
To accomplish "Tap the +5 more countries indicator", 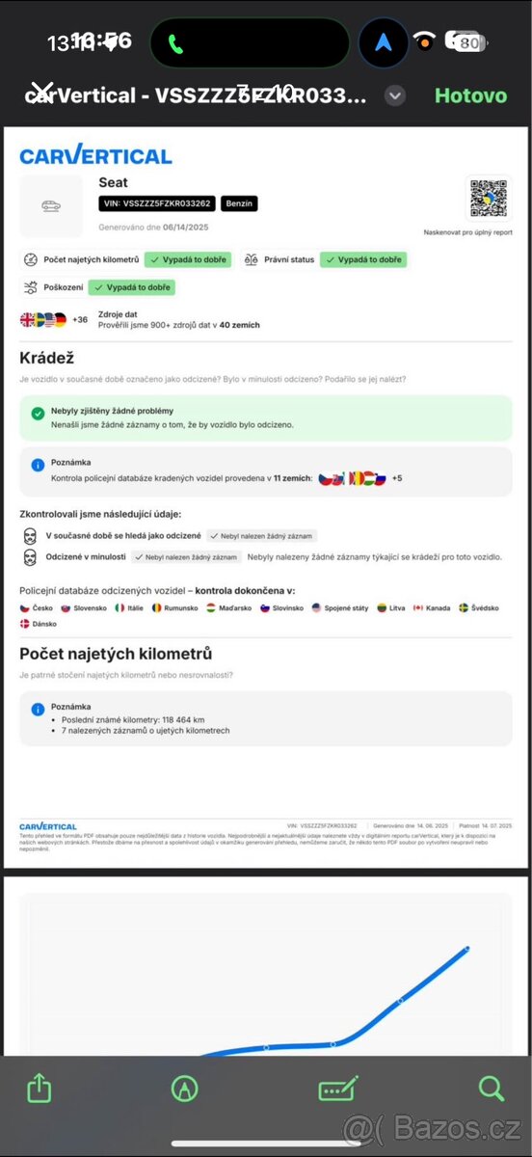I will point(396,478).
